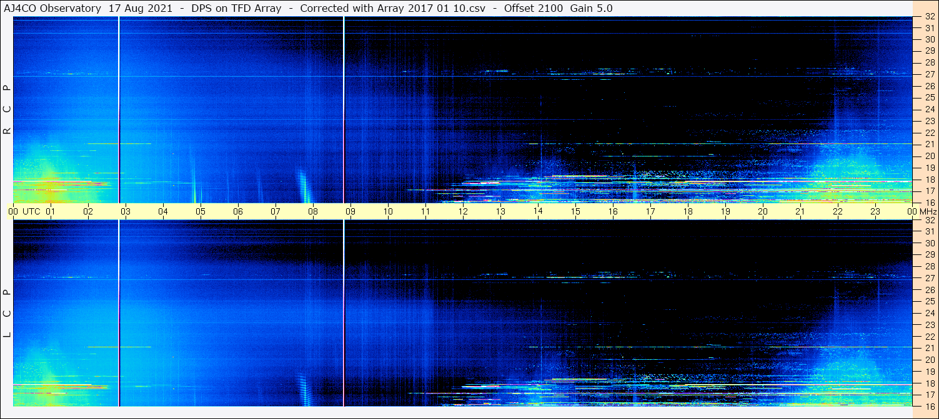Screen dimensions: 939x419
Task: Click the '18' hour label on time axis
Action: [688, 211]
